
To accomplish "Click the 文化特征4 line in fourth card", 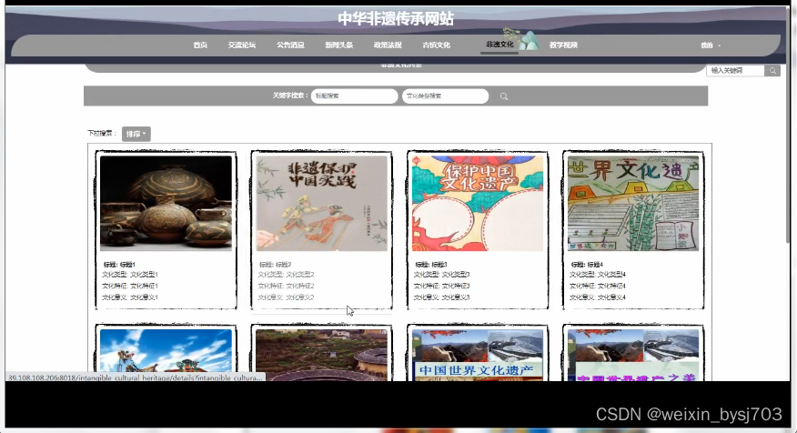I will [598, 287].
